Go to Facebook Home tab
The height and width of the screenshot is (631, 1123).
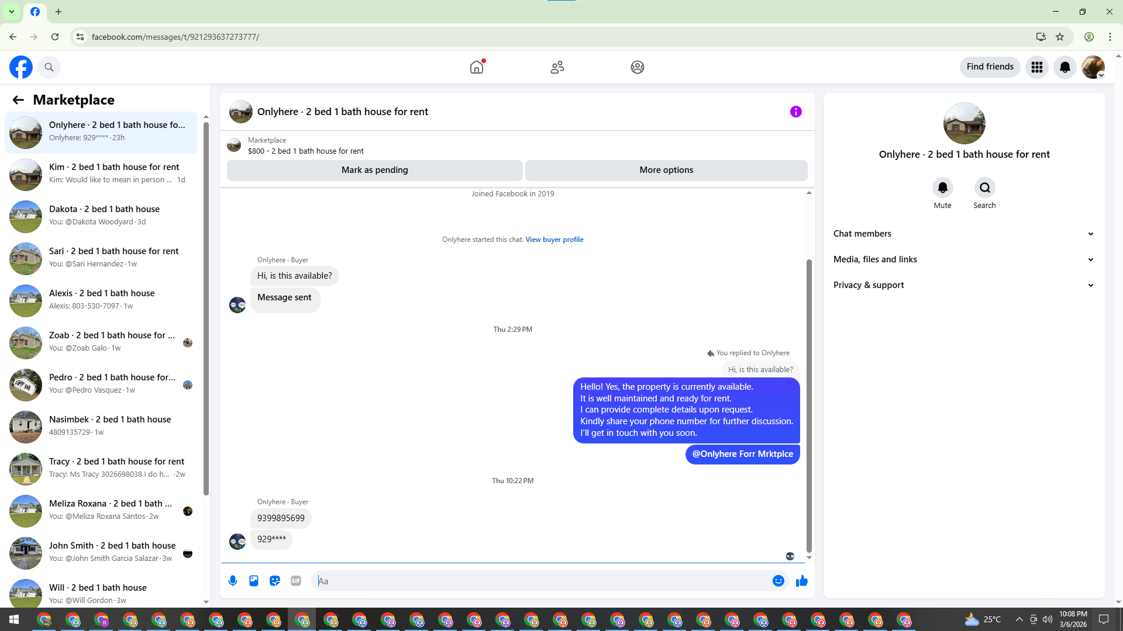(x=477, y=67)
